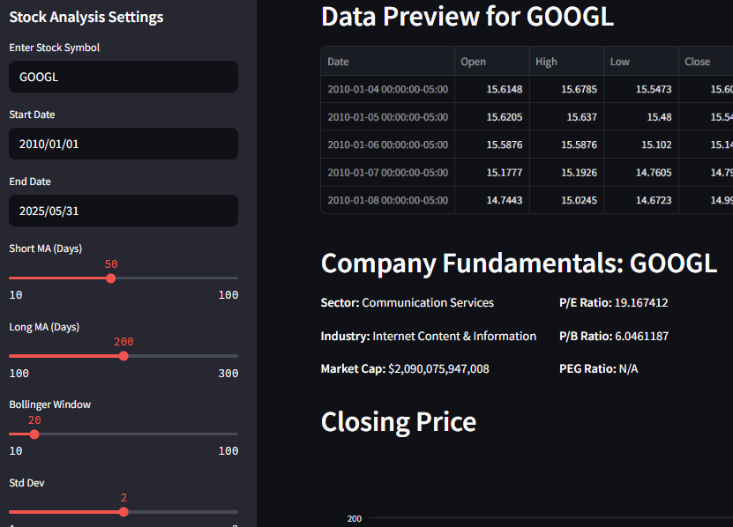Image resolution: width=733 pixels, height=527 pixels.
Task: Click the Std Dev slider handle
Action: [x=123, y=511]
